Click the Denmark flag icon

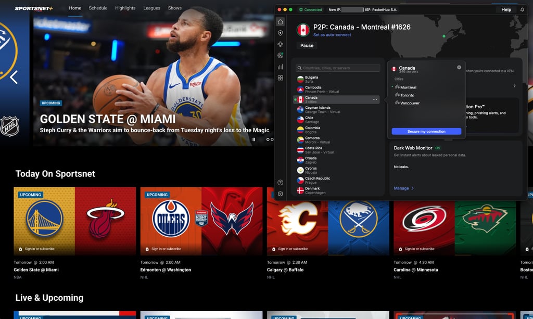pos(300,190)
